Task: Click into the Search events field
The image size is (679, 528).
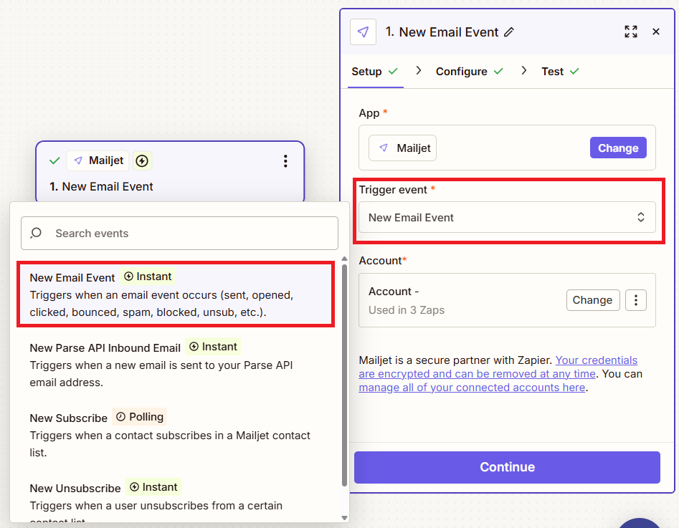Action: pyautogui.click(x=179, y=234)
